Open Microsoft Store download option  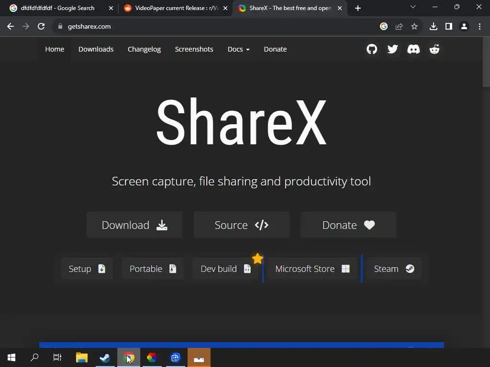[312, 269]
